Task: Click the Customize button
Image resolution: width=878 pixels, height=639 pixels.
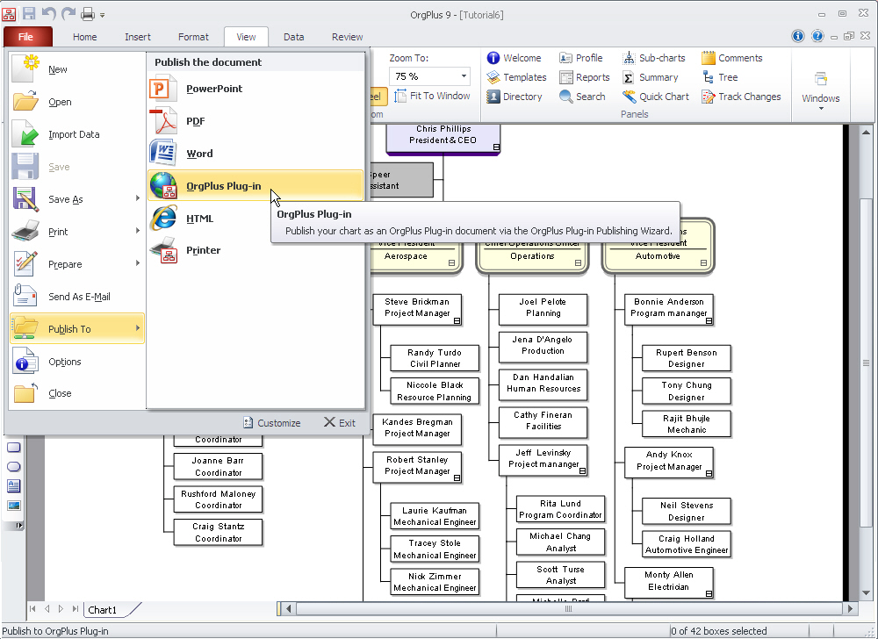Action: tap(272, 423)
